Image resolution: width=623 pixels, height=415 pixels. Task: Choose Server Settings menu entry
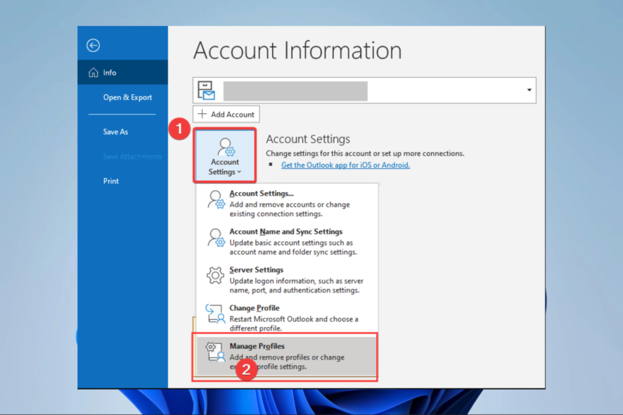[287, 279]
